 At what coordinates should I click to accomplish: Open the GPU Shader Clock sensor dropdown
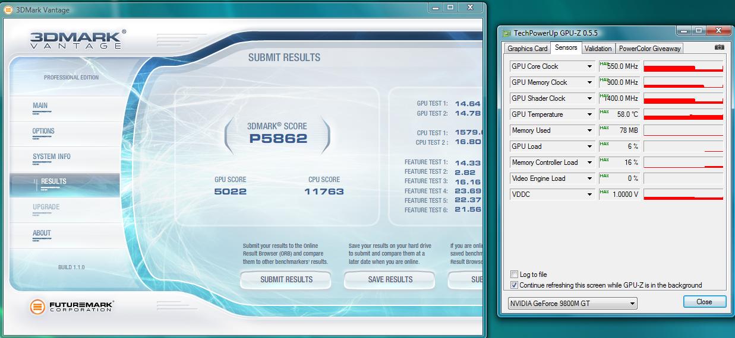pyautogui.click(x=589, y=98)
